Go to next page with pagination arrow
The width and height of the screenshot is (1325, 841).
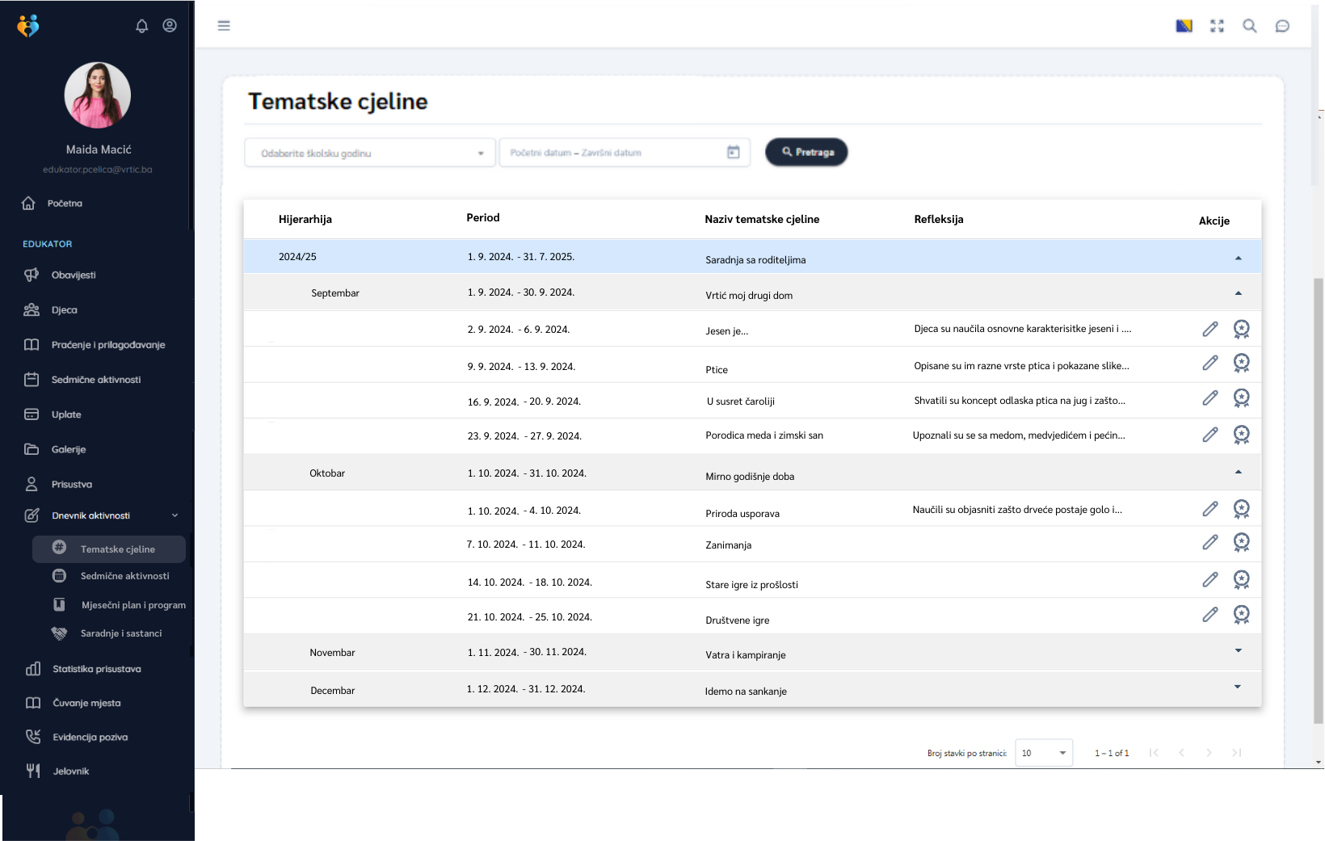click(x=1209, y=752)
